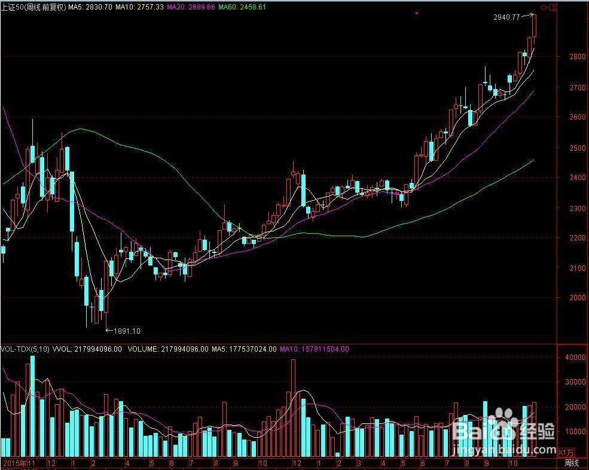The width and height of the screenshot is (589, 470).
Task: Click the 40000 volume axis label
Action: (x=575, y=358)
